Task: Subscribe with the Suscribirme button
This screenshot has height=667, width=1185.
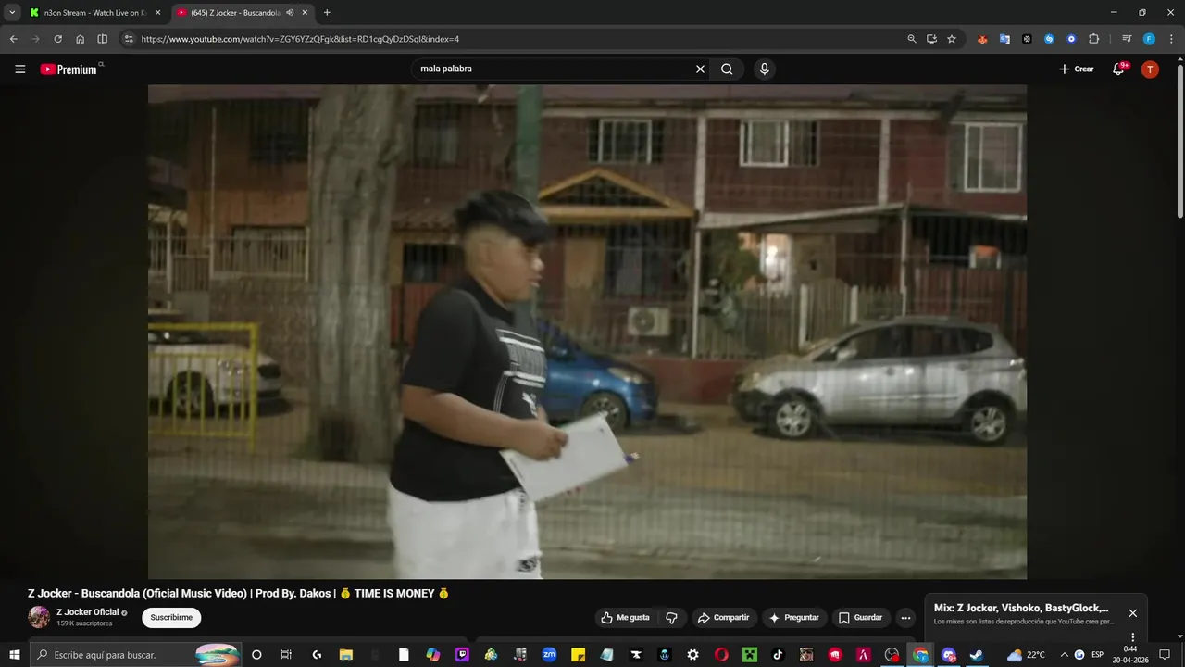Action: pyautogui.click(x=171, y=618)
